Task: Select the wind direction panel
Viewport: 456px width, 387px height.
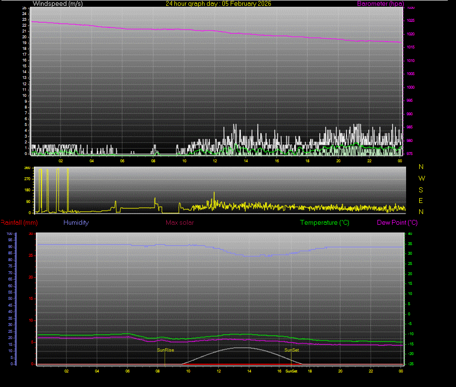Action: tap(218, 191)
